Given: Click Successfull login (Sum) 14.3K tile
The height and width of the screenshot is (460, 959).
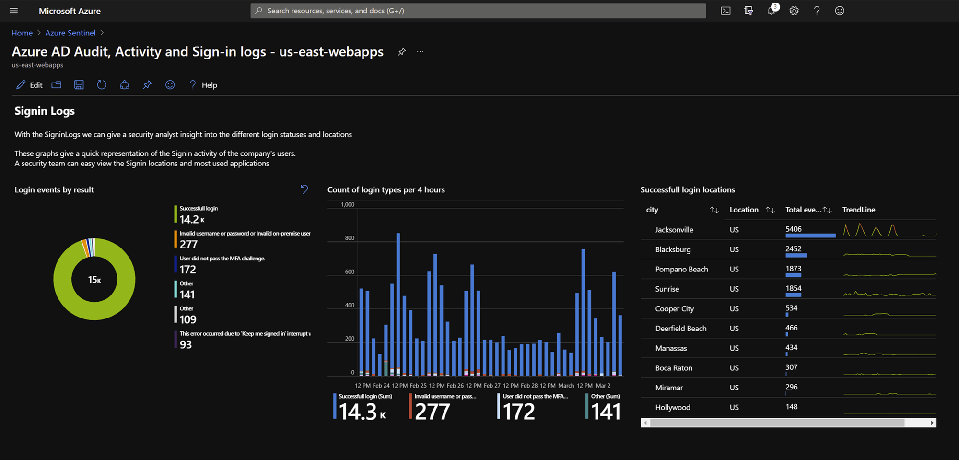Looking at the screenshot, I should click(363, 408).
